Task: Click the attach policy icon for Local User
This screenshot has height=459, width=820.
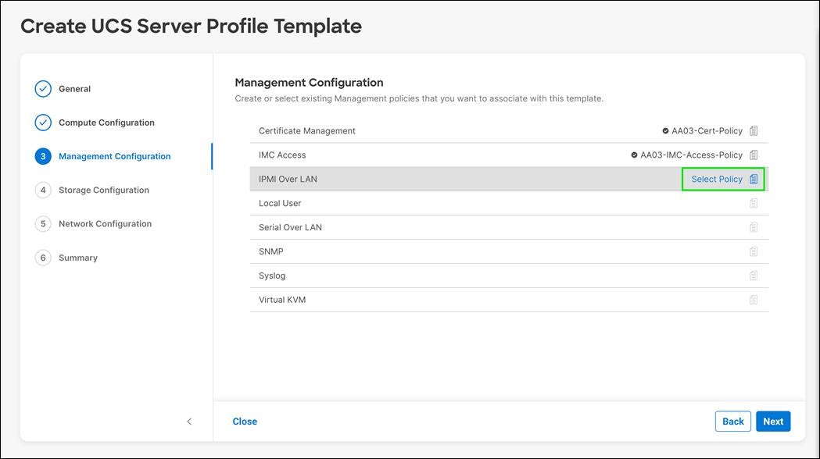Action: (x=753, y=203)
